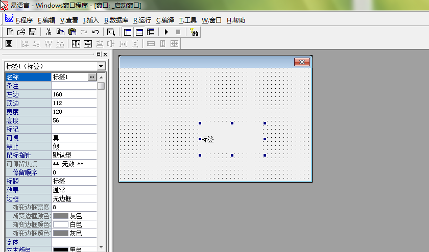Open the V.查看 menu
The width and height of the screenshot is (429, 252).
[x=69, y=20]
